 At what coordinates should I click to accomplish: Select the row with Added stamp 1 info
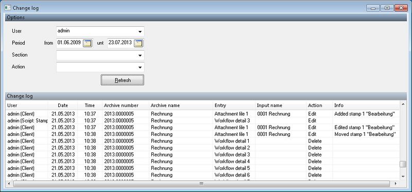pos(202,114)
